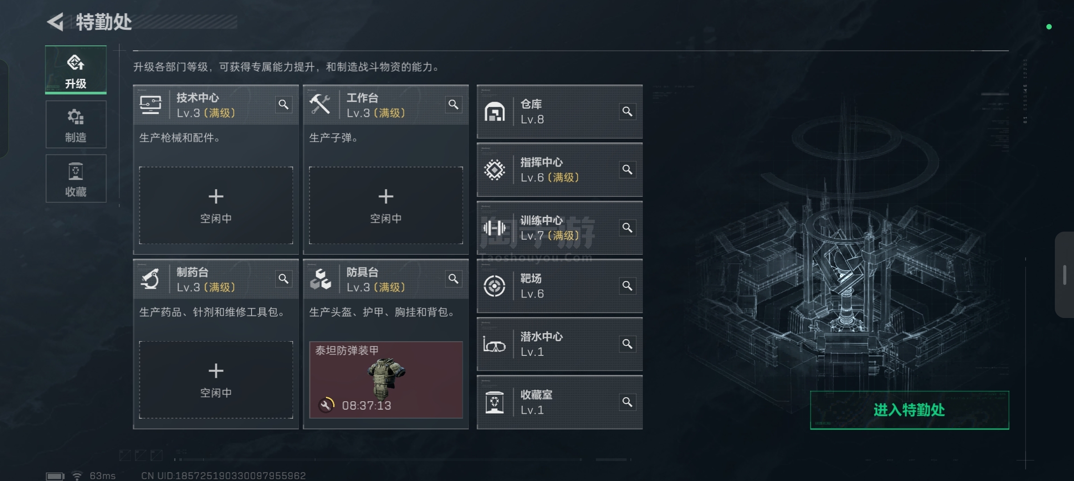Click magnifier icon for 潜水中心

(x=627, y=344)
